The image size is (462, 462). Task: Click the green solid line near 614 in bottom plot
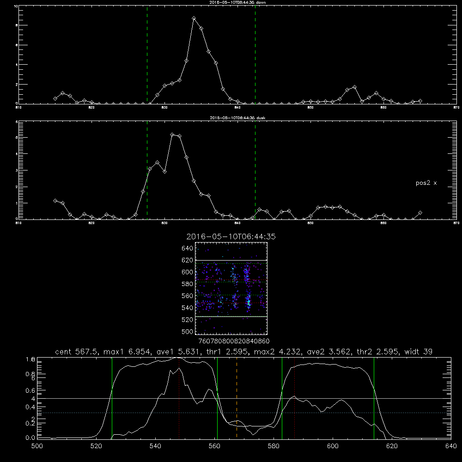coord(374,398)
